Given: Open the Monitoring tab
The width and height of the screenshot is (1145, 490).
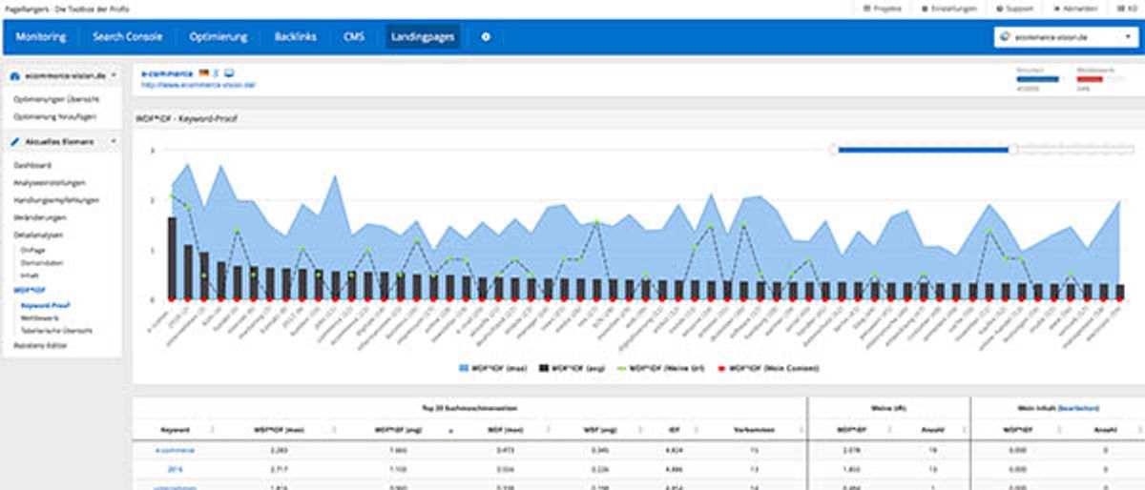Looking at the screenshot, I should pos(41,37).
